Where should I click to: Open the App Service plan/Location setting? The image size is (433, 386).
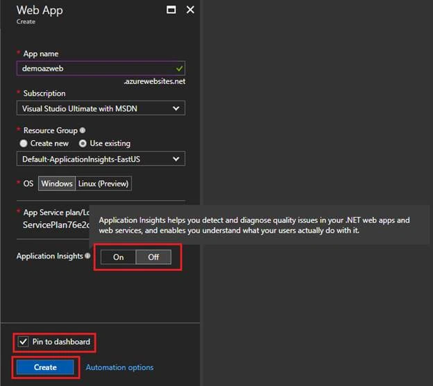click(x=53, y=219)
